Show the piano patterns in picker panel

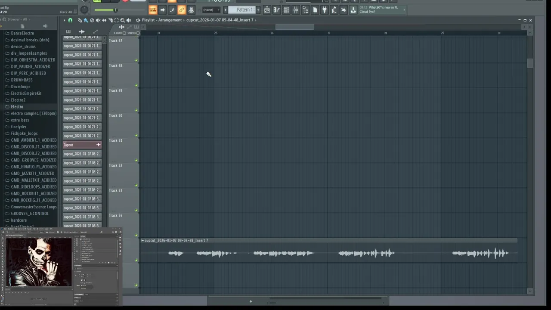[68, 31]
